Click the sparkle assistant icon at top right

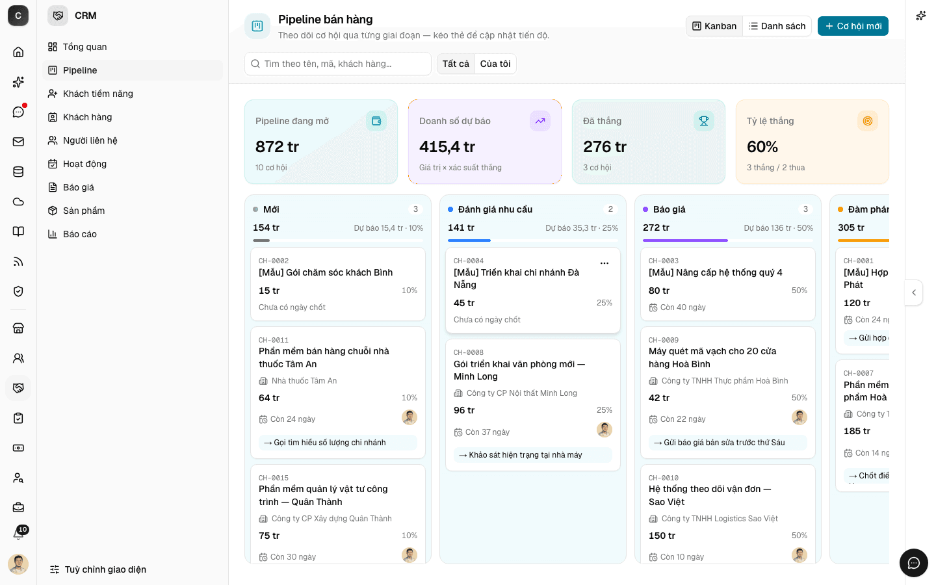coord(921,16)
